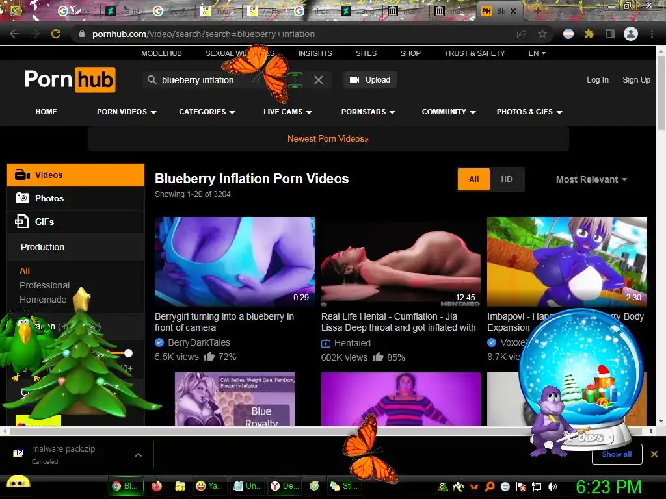Select Photos in the left sidebar
The width and height of the screenshot is (666, 499).
coord(75,198)
